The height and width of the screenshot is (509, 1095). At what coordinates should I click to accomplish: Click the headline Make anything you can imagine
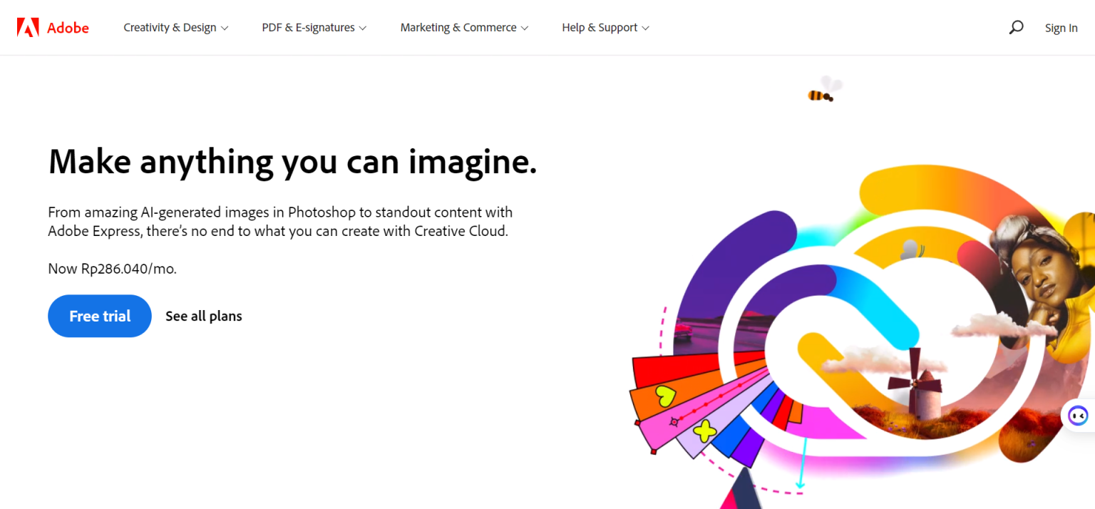pos(292,162)
